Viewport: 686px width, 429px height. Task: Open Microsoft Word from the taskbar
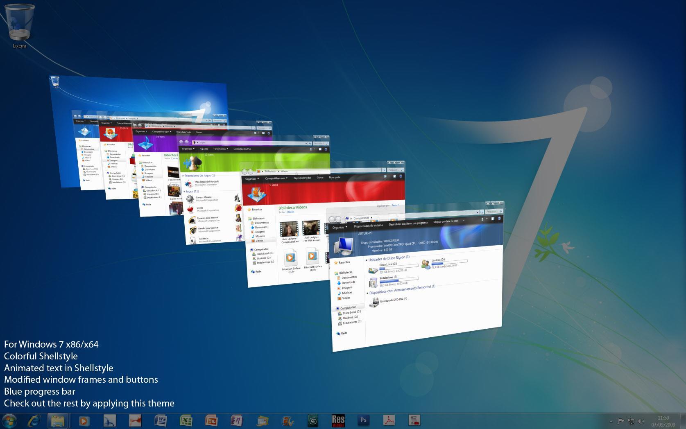pyautogui.click(x=161, y=420)
